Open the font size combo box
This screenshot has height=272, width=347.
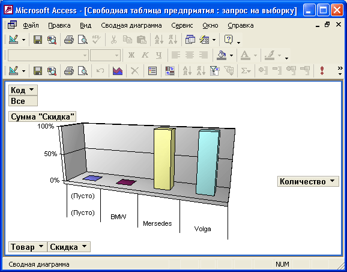pos(105,55)
